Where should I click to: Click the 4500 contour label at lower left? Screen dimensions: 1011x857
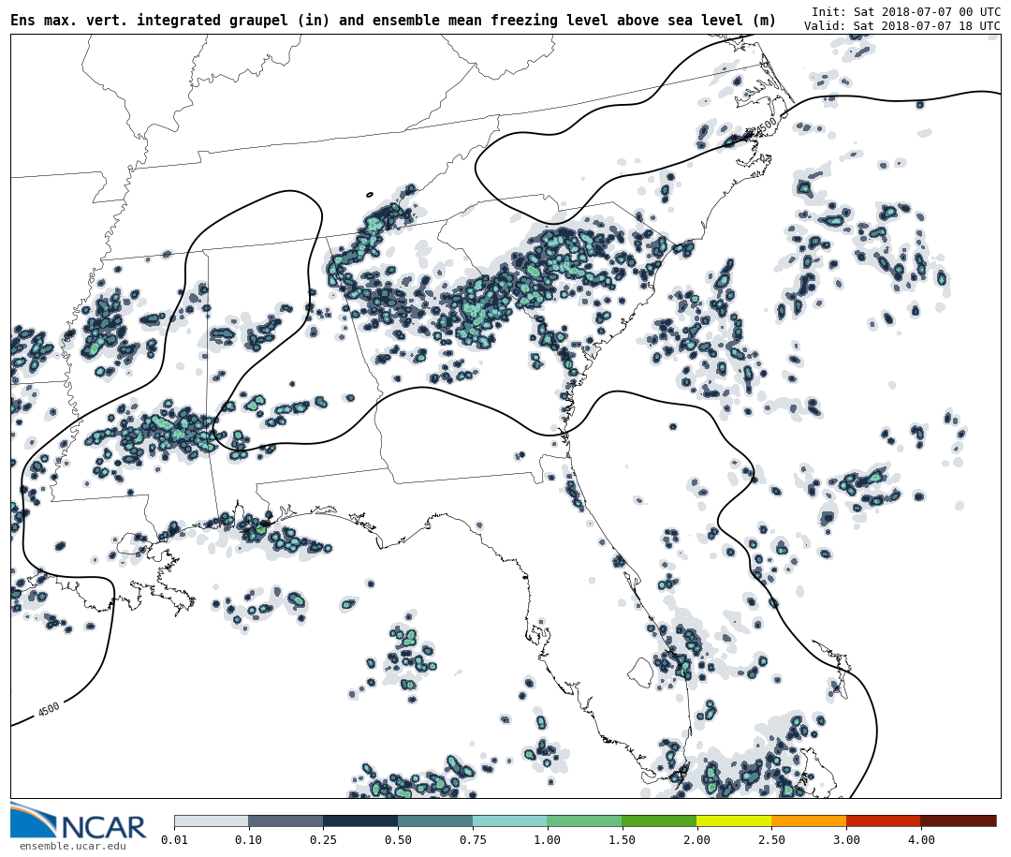click(49, 709)
